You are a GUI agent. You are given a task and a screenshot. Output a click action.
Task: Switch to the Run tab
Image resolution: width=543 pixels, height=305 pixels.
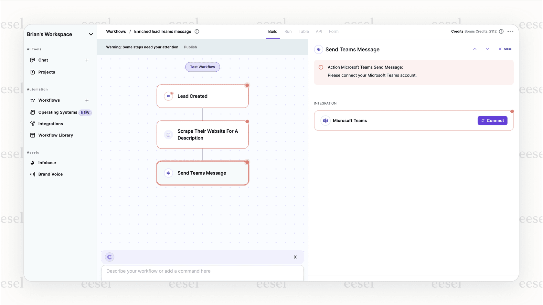coord(288,31)
